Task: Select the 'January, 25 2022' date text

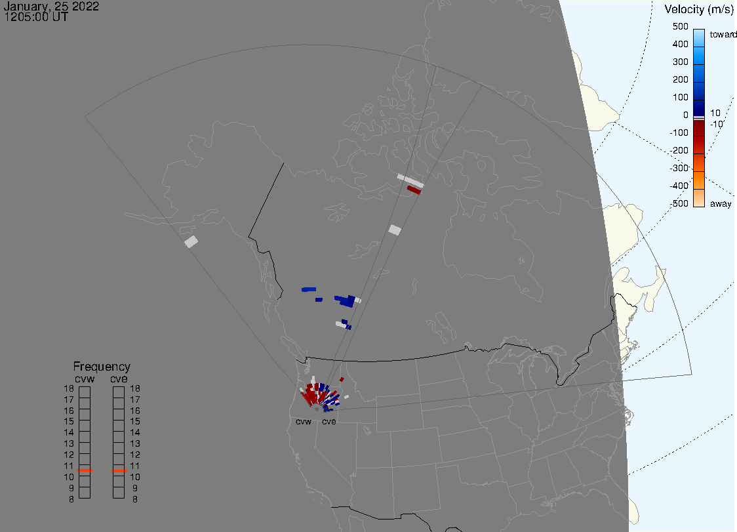Action: 51,6
